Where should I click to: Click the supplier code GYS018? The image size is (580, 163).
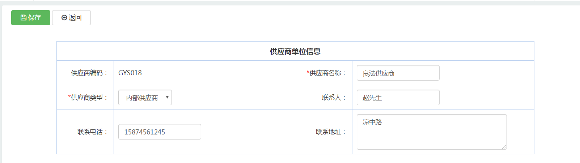pyautogui.click(x=130, y=73)
